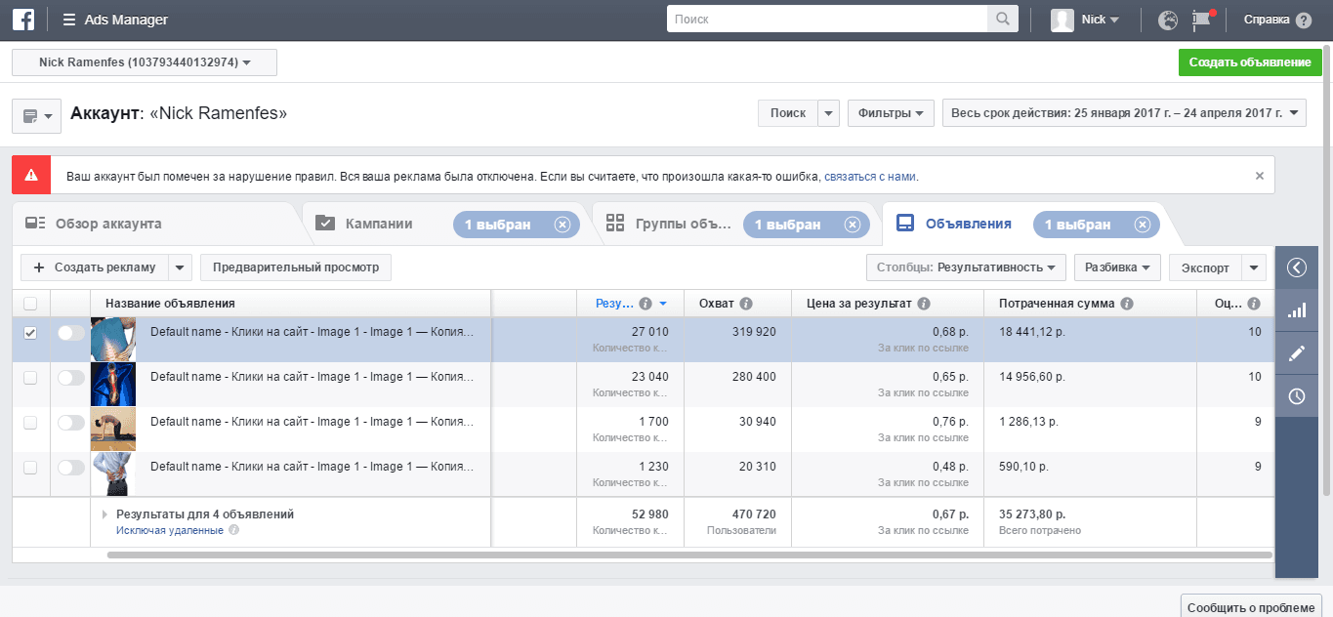
Task: Switch to the Обзор аккаунта tab
Action: click(107, 225)
